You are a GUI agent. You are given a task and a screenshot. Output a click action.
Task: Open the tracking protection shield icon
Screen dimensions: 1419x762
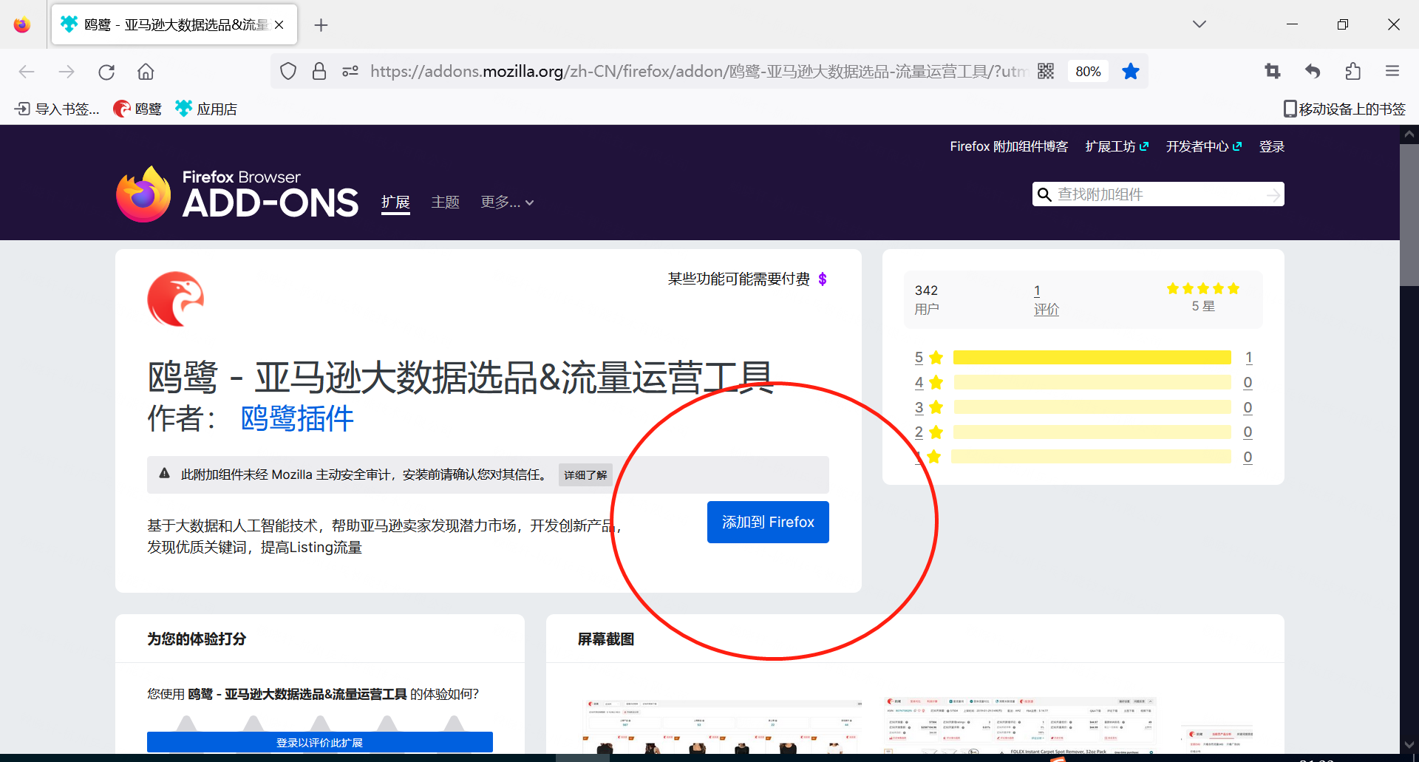point(288,71)
